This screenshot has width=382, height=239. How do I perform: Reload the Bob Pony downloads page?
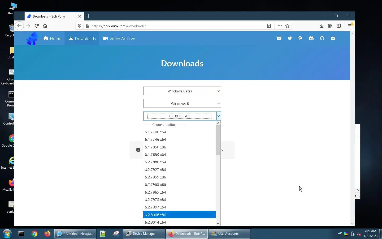click(37, 26)
